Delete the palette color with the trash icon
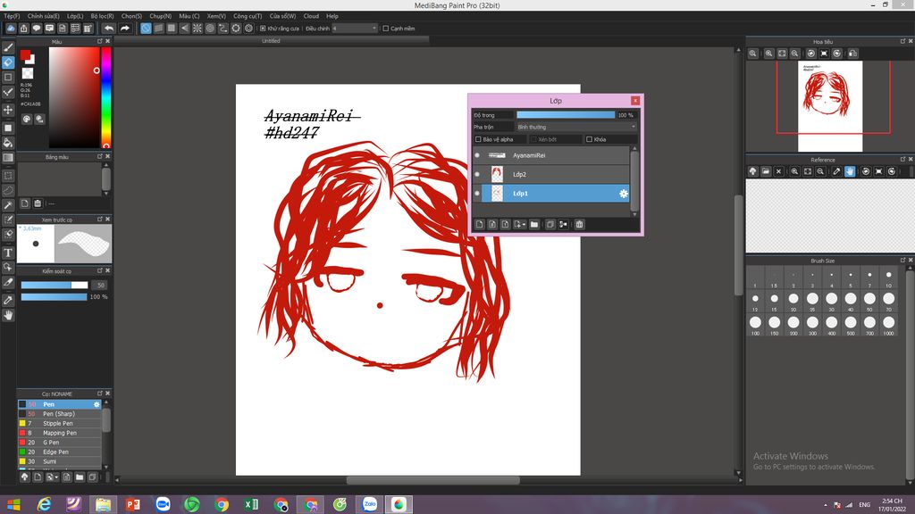The width and height of the screenshot is (915, 514). click(x=38, y=203)
